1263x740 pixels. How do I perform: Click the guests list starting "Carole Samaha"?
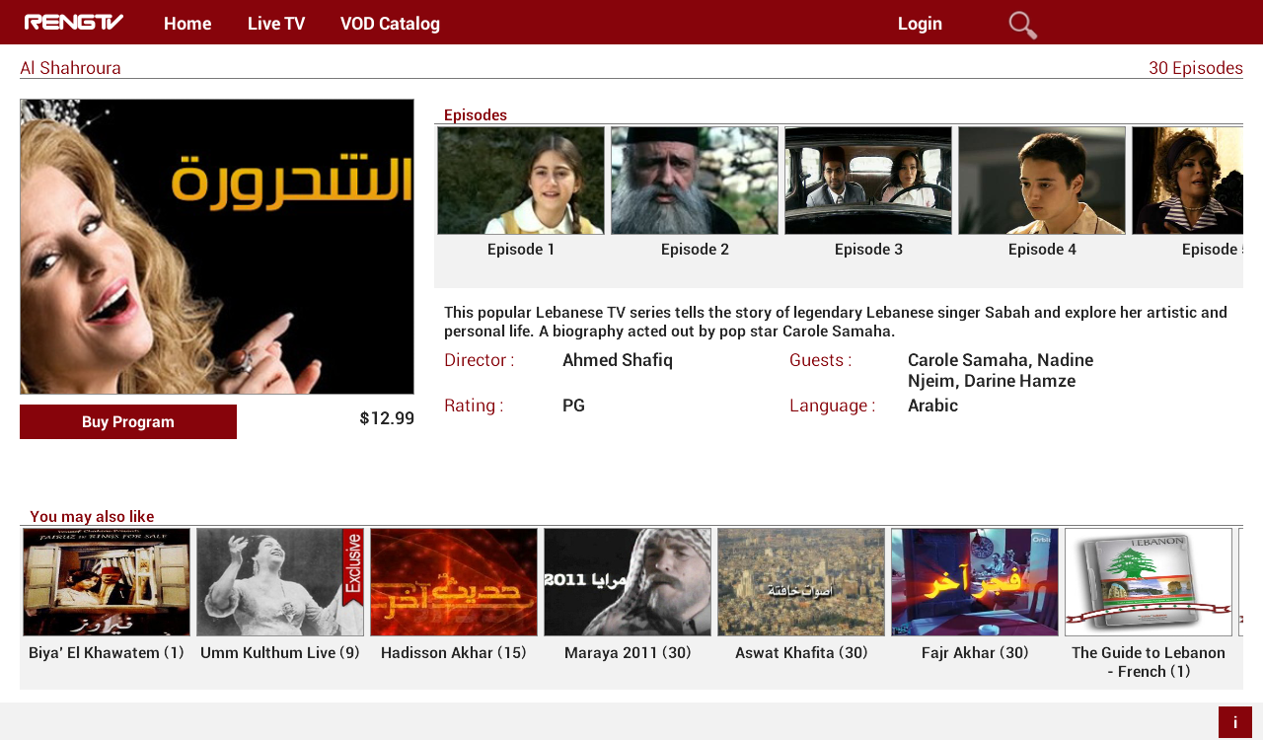(x=1001, y=370)
